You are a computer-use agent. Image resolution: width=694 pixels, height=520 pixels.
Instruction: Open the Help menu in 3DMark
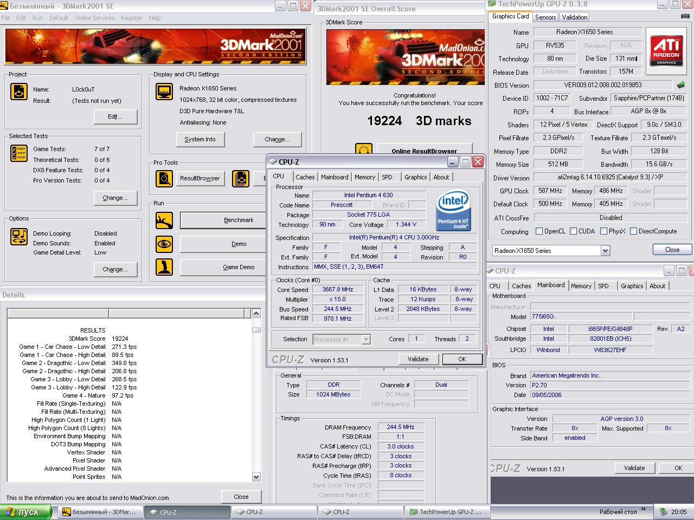(155, 18)
